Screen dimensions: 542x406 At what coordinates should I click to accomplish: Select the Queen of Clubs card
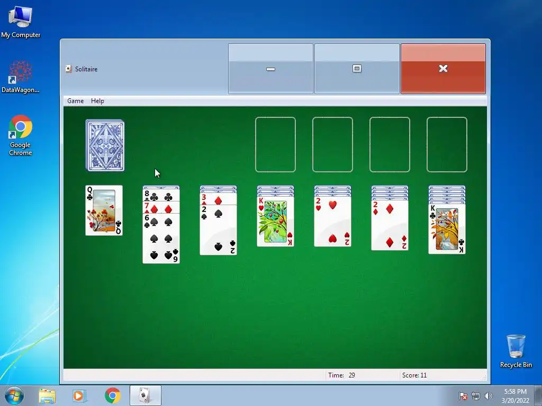[104, 210]
